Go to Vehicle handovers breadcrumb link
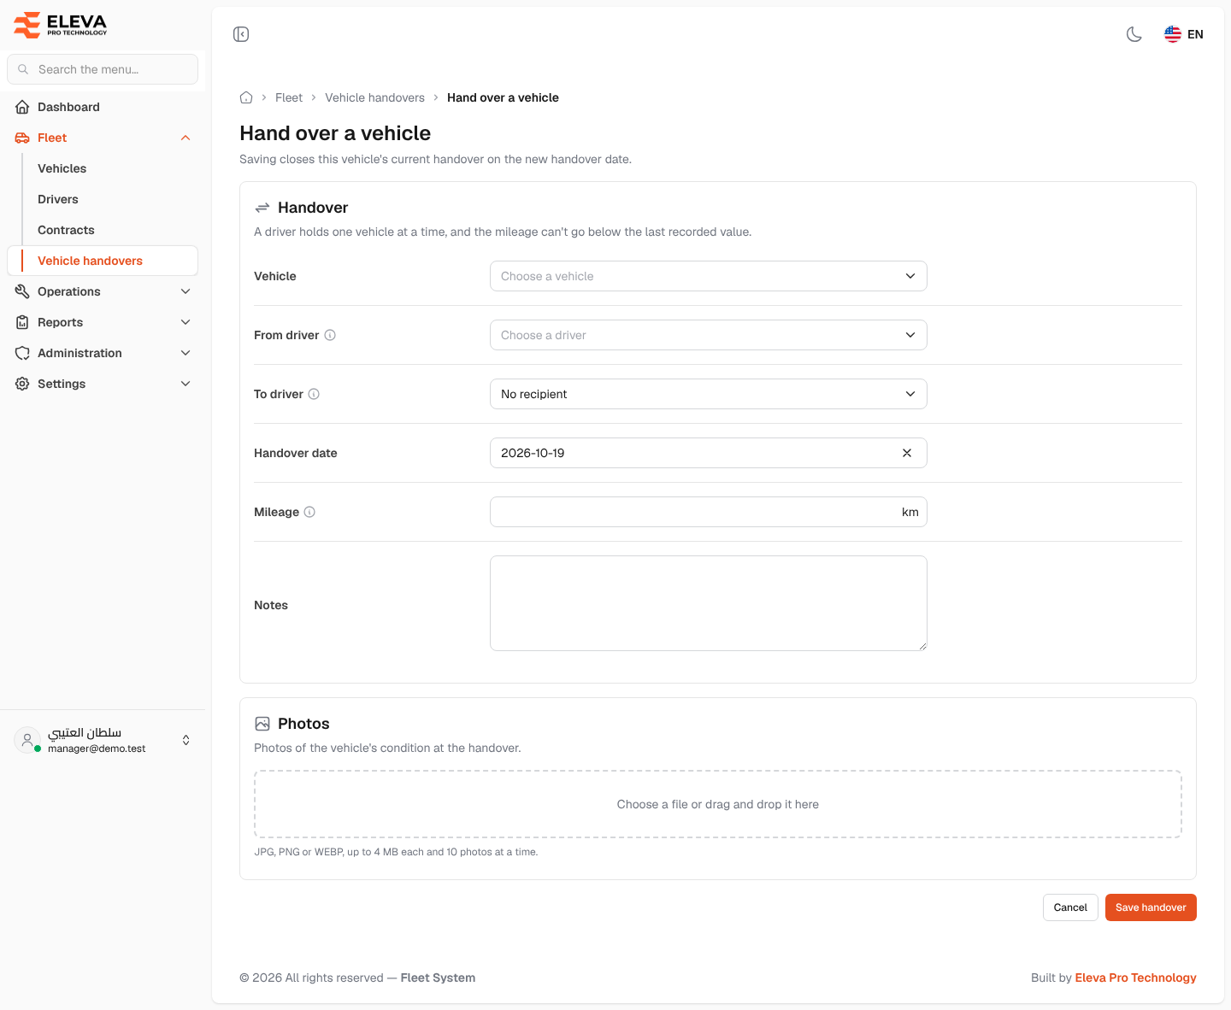Viewport: 1231px width, 1010px height. pyautogui.click(x=374, y=97)
